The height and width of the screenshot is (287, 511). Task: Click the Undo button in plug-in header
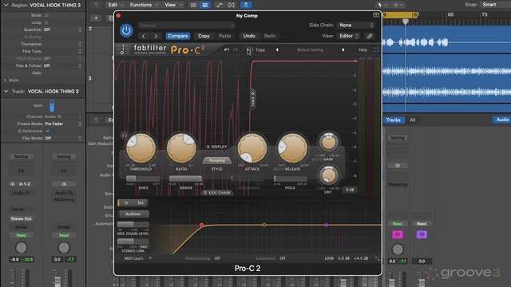click(249, 36)
